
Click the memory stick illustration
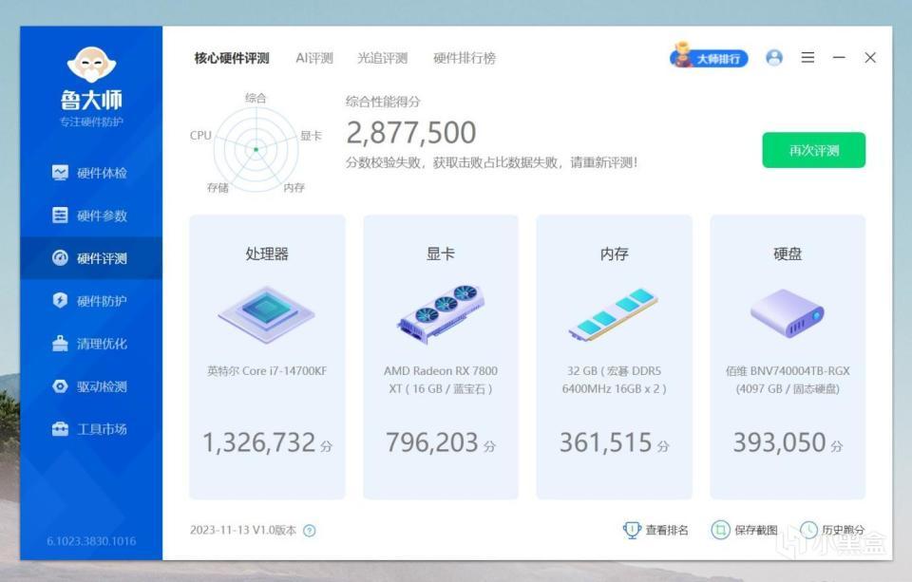coord(614,314)
